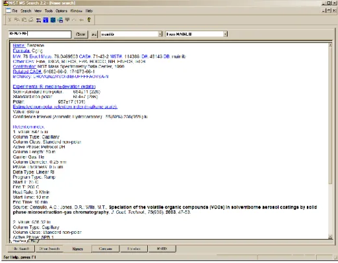Viewport: 338px width, 263px height.
Task: Click the vertical scrollbar thumb of text pane
Action: tap(330, 116)
